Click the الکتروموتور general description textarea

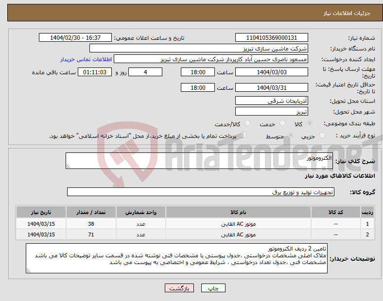pyautogui.click(x=199, y=161)
